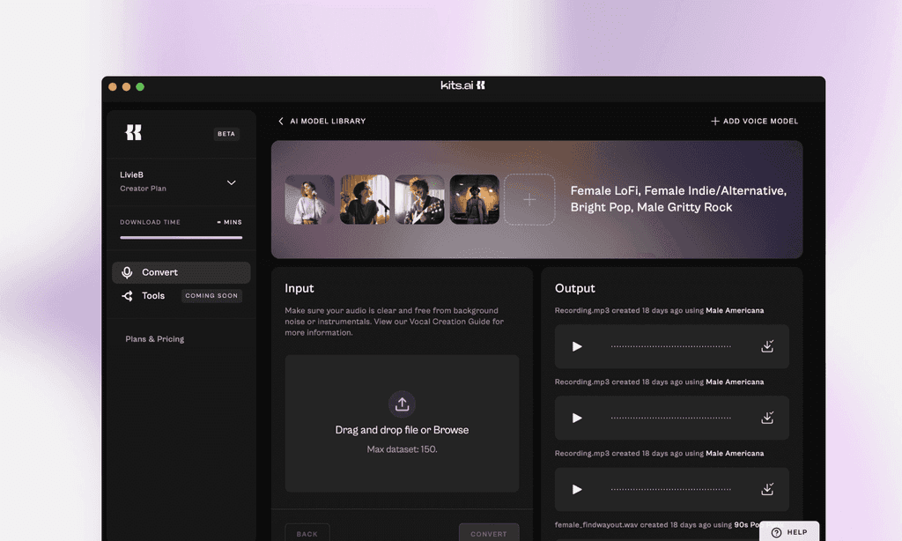Image resolution: width=902 pixels, height=541 pixels.
Task: Go back using the AI Model Library chevron
Action: coord(279,121)
